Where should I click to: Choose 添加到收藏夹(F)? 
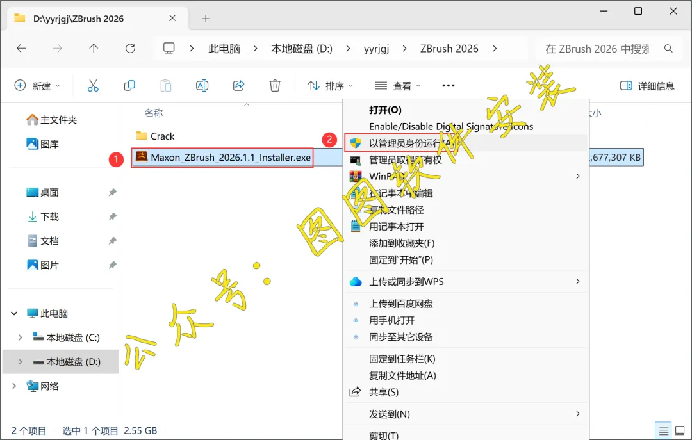point(402,243)
